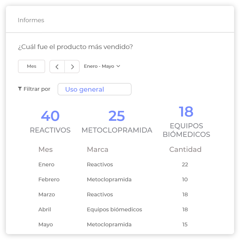The image size is (240, 240).
Task: Sort by the Marca column header
Action: [97, 149]
